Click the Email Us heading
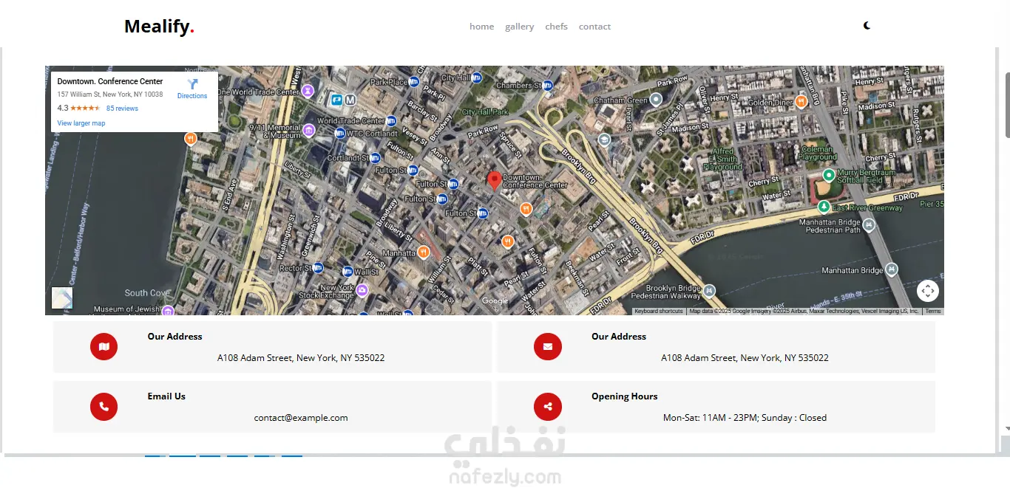This screenshot has width=1010, height=488. click(x=166, y=396)
